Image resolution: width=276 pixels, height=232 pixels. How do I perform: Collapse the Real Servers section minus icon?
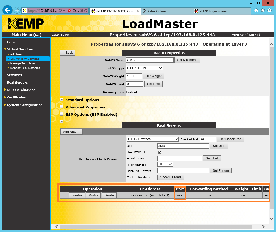coord(62,122)
